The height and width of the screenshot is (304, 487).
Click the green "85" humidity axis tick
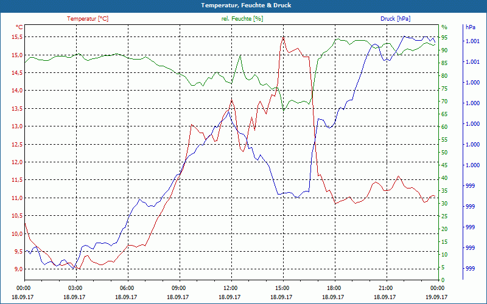click(x=444, y=63)
